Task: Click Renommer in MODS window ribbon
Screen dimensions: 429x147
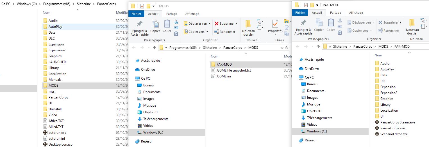Action: point(225,32)
